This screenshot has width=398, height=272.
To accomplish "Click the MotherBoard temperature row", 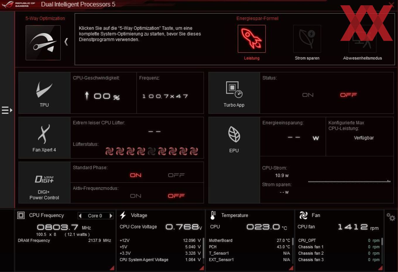I will click(x=250, y=240).
